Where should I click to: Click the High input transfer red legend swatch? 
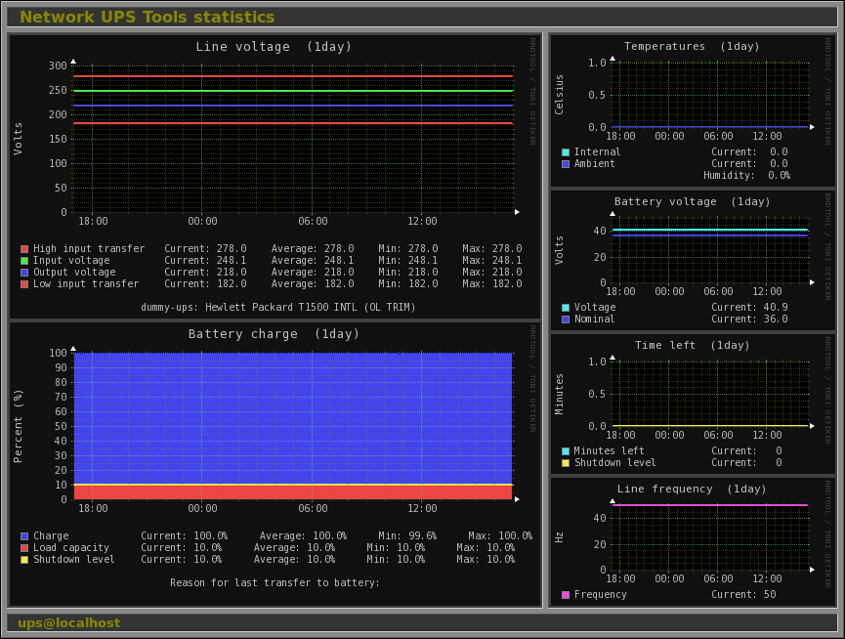click(x=24, y=249)
